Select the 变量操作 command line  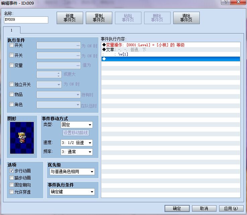pos(171,45)
